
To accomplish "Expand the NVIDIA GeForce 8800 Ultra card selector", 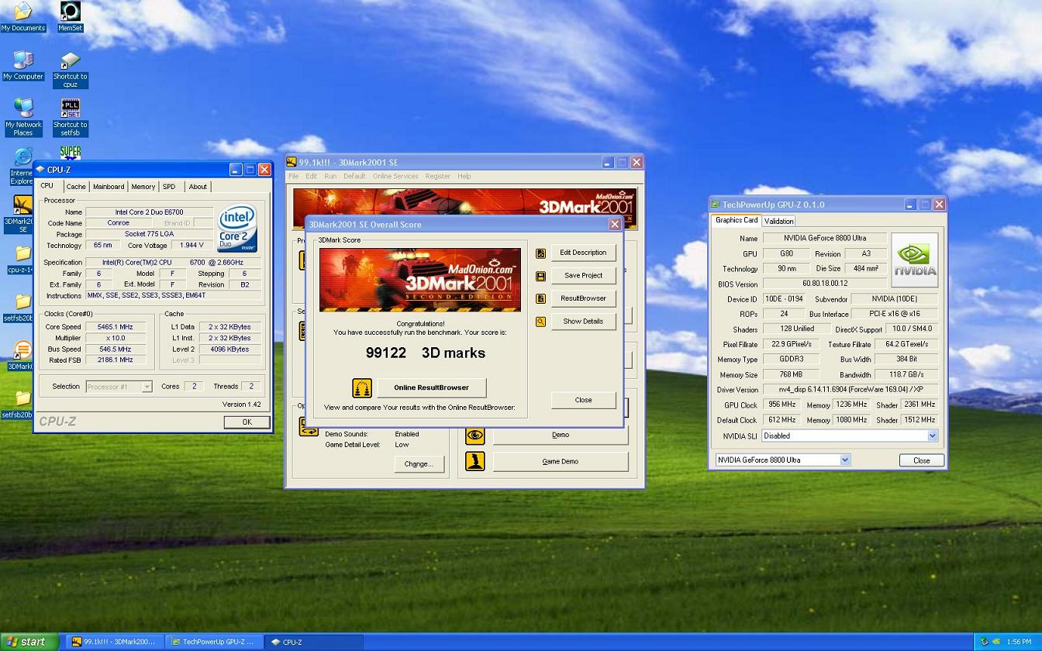I will [845, 460].
